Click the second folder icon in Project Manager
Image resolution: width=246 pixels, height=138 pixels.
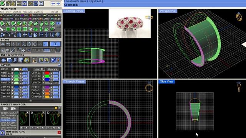(x=13, y=108)
